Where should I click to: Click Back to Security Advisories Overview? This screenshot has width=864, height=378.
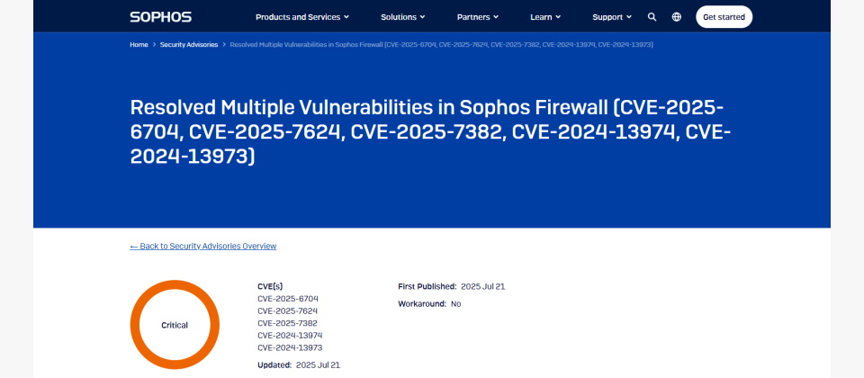[203, 247]
